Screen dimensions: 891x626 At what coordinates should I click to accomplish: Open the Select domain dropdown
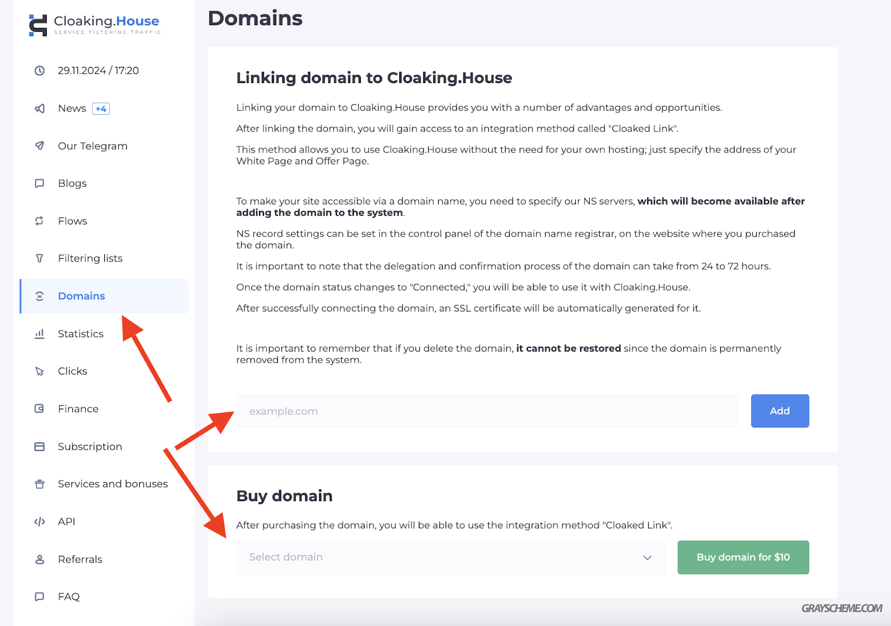(x=451, y=557)
